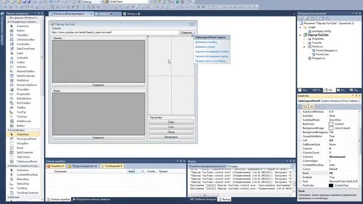This screenshot has width=363, height=204.
Task: Click the Описание column header in the error list
Action: click(x=61, y=171)
